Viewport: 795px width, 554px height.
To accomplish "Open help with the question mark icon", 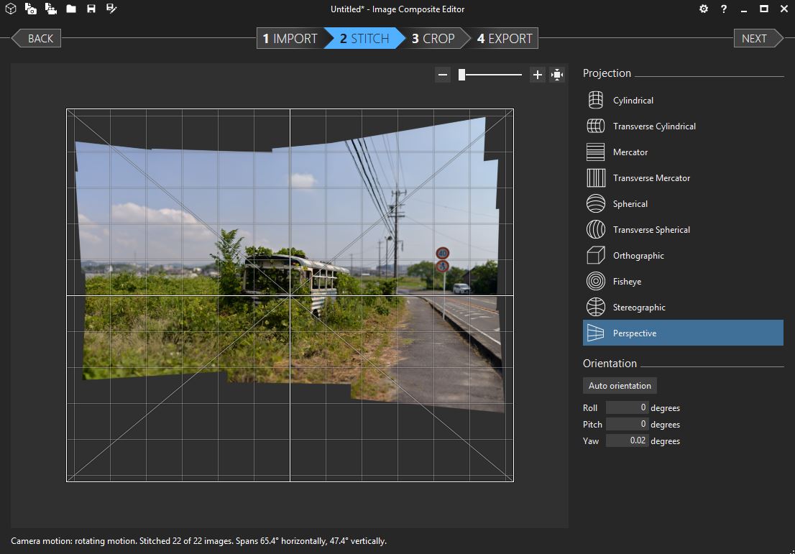I will [724, 9].
